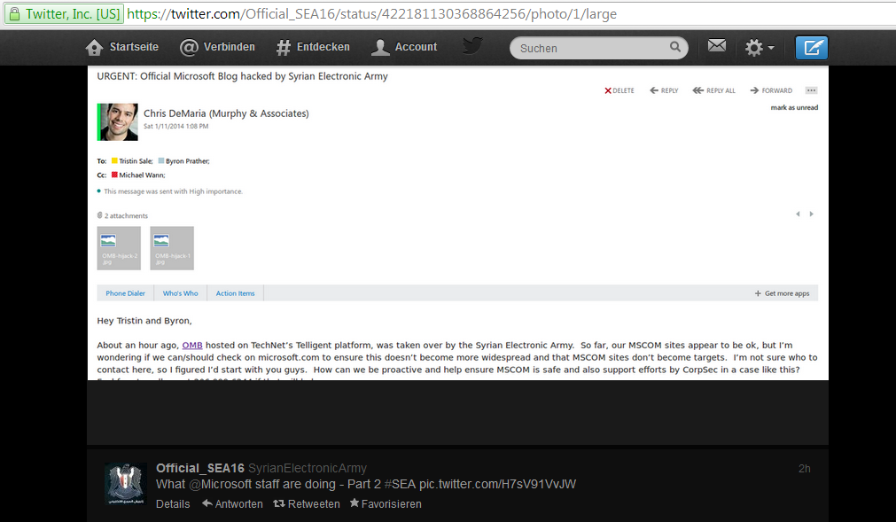
Task: Click REPLY in email image
Action: 664,90
